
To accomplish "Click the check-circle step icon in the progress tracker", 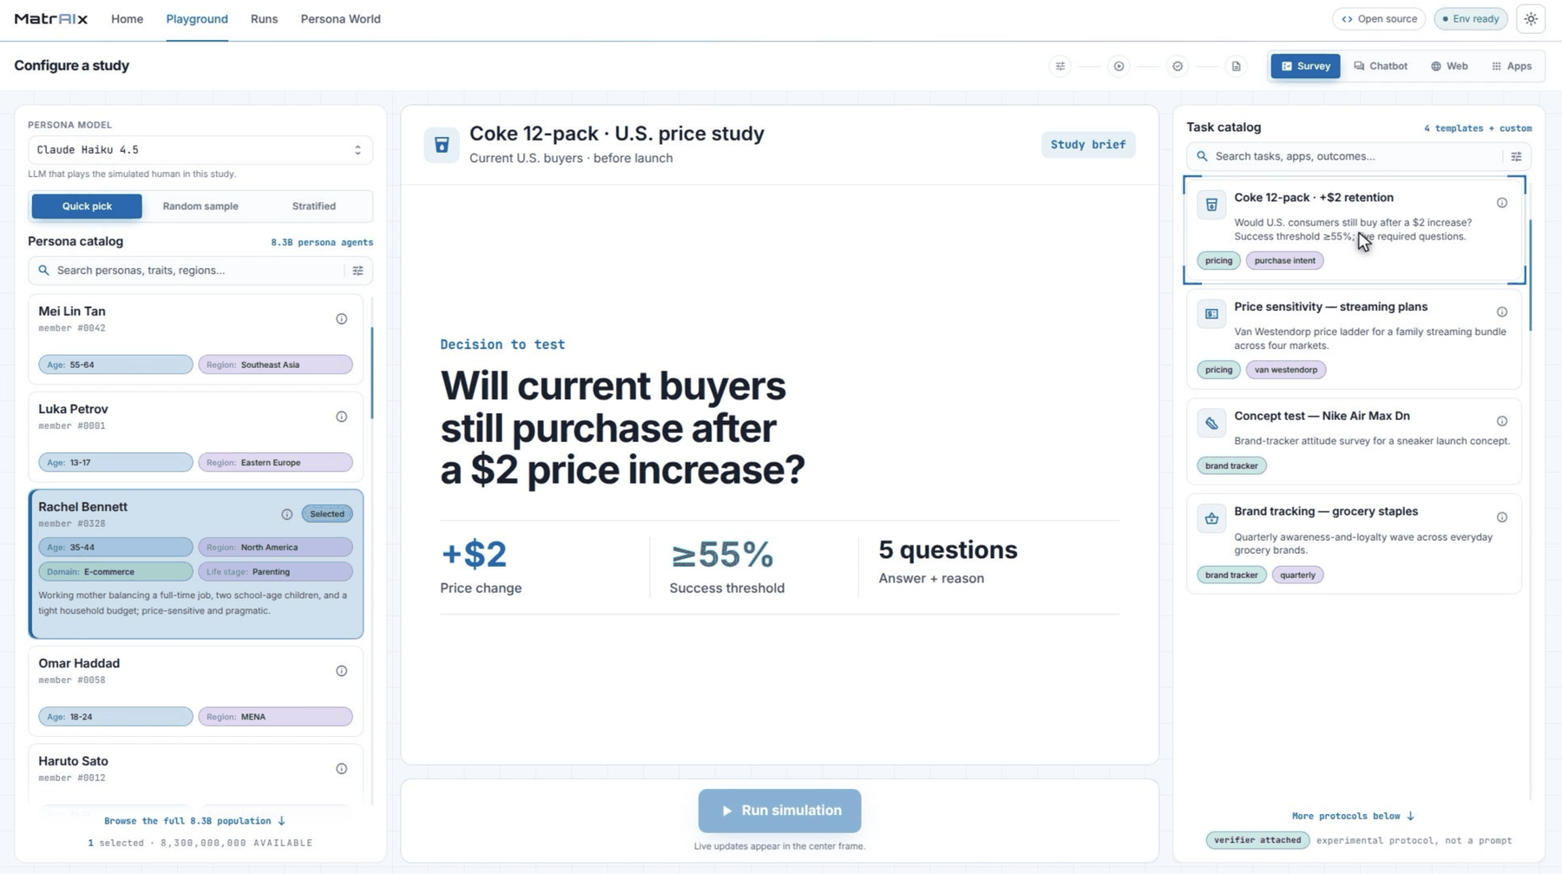I will click(1178, 66).
